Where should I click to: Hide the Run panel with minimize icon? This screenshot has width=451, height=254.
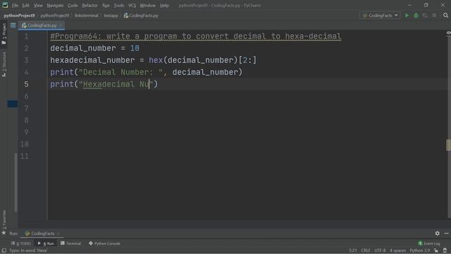click(x=446, y=234)
